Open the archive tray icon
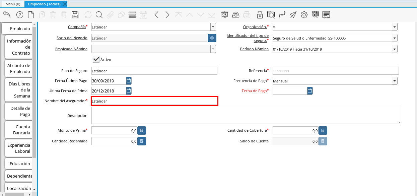This screenshot has height=196, width=417. 236,15
